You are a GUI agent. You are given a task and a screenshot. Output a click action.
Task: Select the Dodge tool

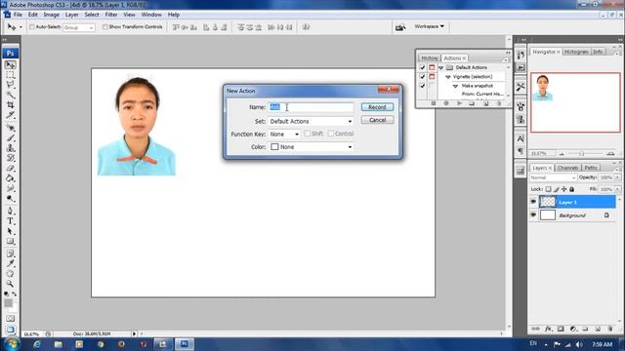click(x=11, y=198)
